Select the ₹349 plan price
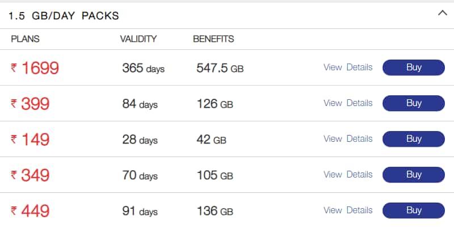The image size is (454, 228). pos(30,175)
